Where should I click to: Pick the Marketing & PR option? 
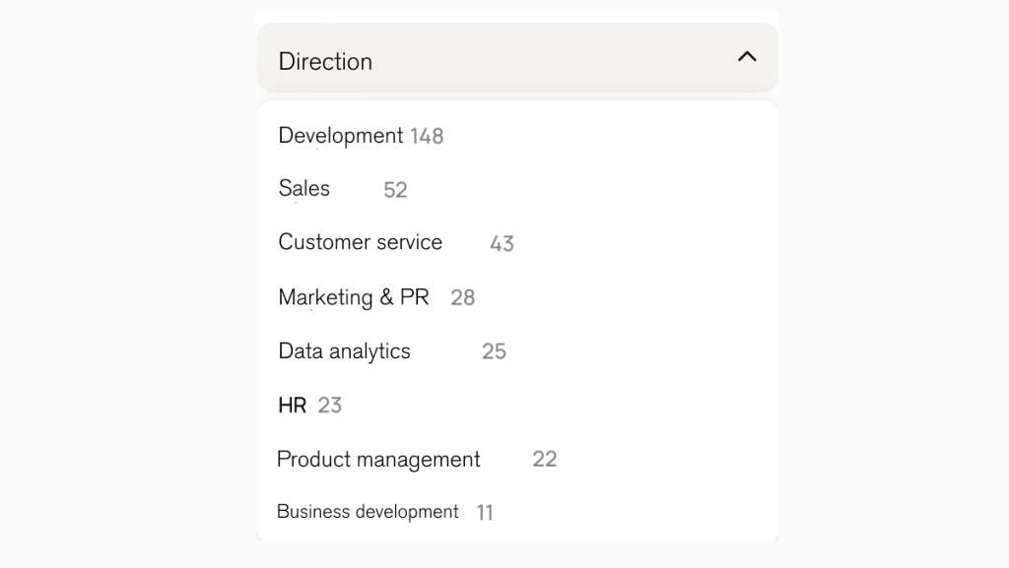click(354, 297)
